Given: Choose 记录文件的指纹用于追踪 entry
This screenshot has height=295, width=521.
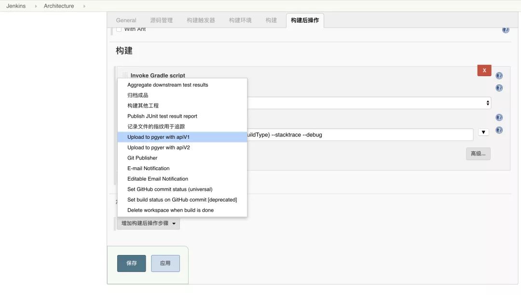Looking at the screenshot, I should click(x=182, y=127).
